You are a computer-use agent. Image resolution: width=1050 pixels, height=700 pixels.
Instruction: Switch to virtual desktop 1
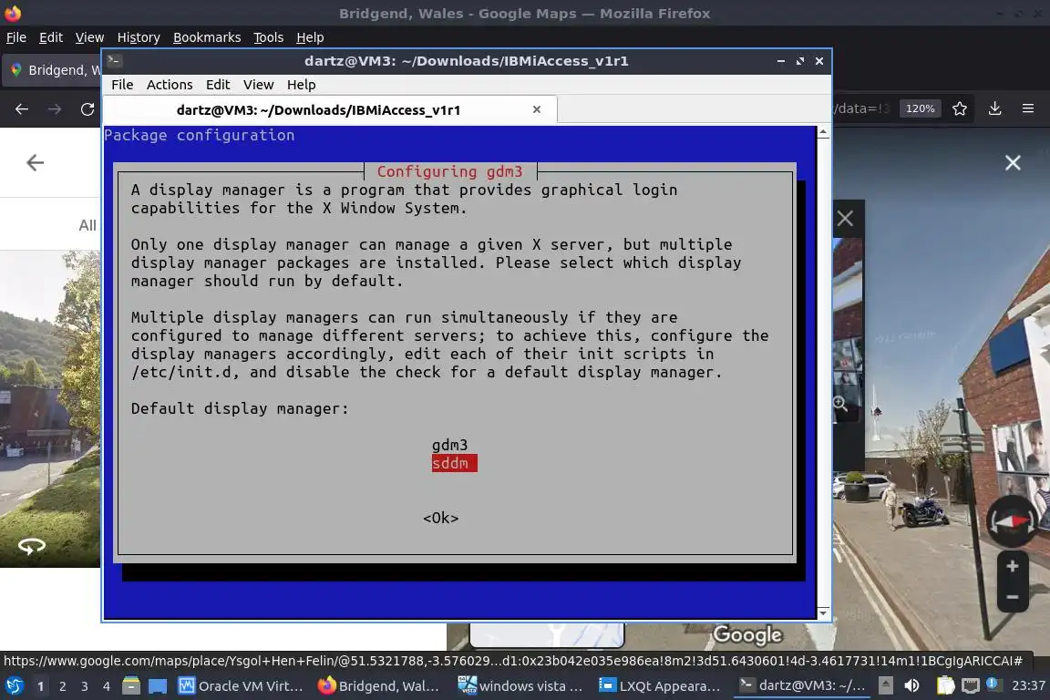pos(40,686)
